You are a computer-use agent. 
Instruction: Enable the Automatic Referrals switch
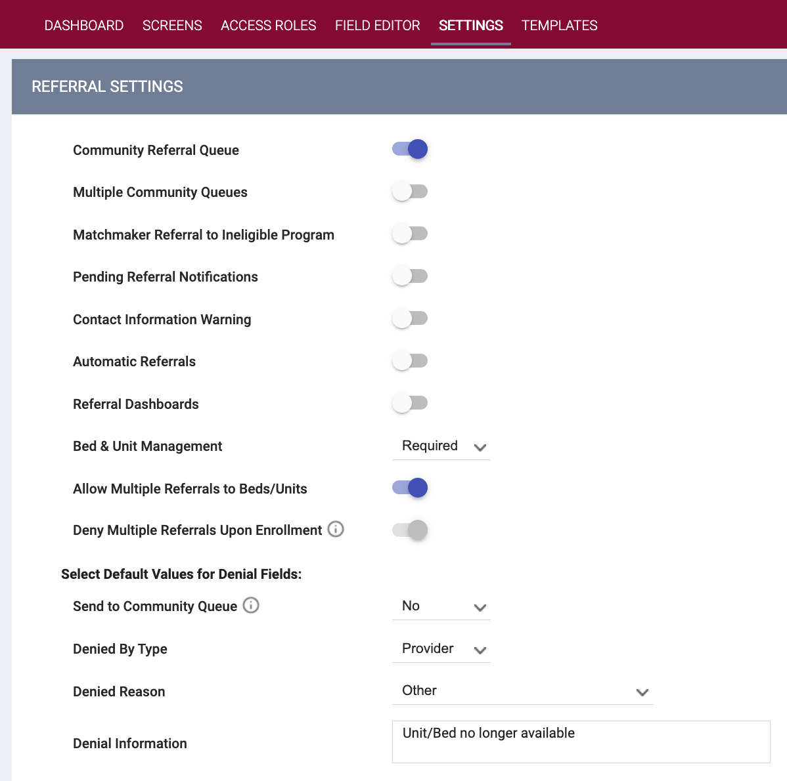pos(409,360)
